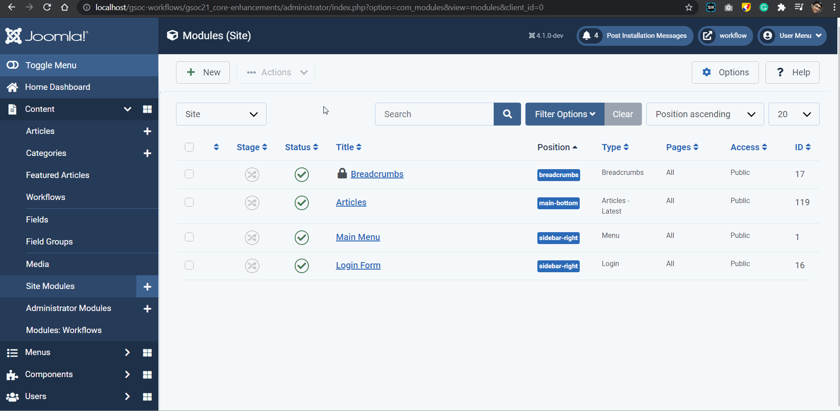The image size is (840, 411).
Task: Open the list limit 20 dropdown
Action: click(x=794, y=114)
